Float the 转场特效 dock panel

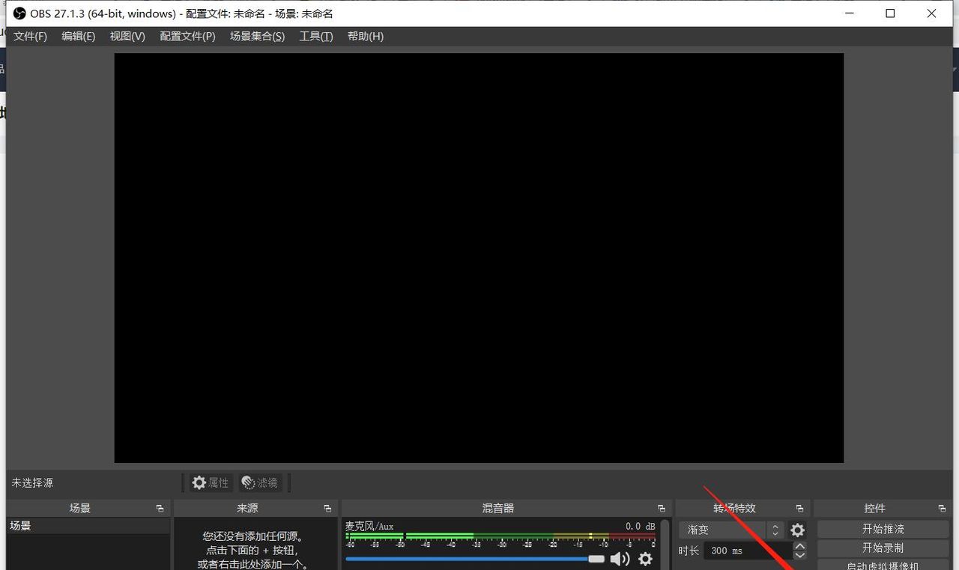pos(799,509)
